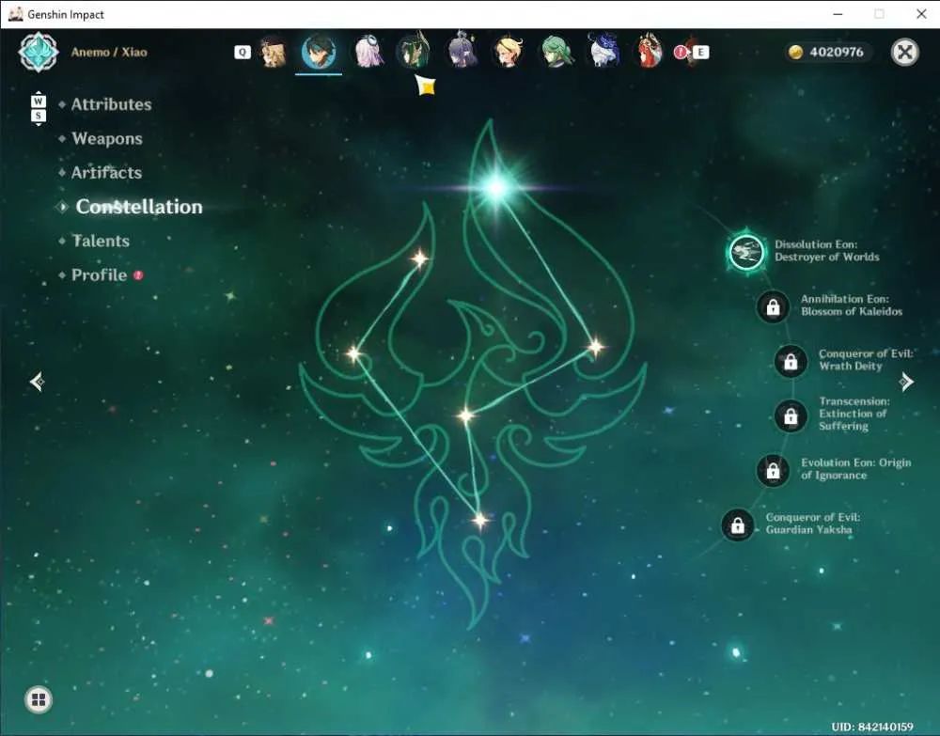The image size is (940, 736).
Task: Click the E key hint button
Action: click(700, 52)
